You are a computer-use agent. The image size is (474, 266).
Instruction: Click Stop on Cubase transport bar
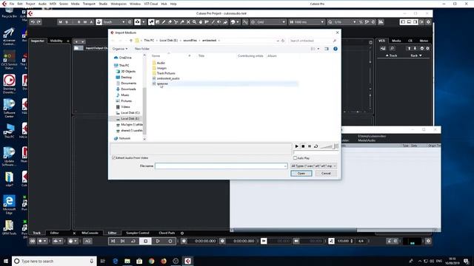coord(145,241)
